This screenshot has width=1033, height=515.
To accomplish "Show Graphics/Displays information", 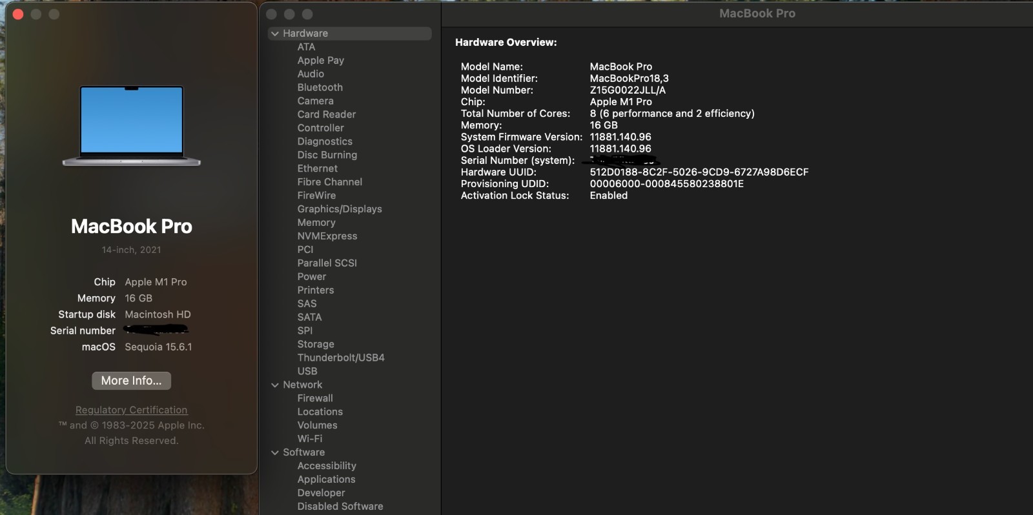I will pyautogui.click(x=340, y=209).
